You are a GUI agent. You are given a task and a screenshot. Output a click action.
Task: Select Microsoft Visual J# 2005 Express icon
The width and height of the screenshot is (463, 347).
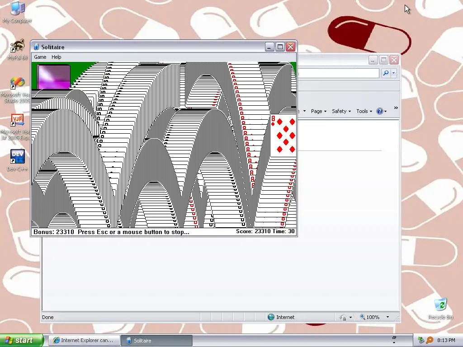[x=17, y=127]
